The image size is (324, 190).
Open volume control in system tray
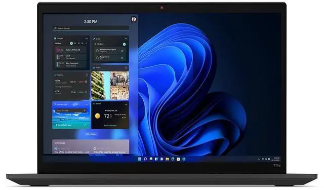pyautogui.click(x=266, y=159)
